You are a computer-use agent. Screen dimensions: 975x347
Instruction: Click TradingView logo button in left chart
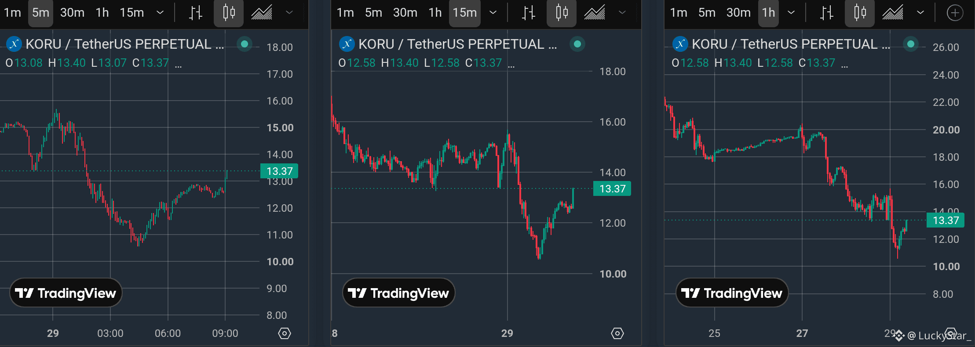coord(66,293)
